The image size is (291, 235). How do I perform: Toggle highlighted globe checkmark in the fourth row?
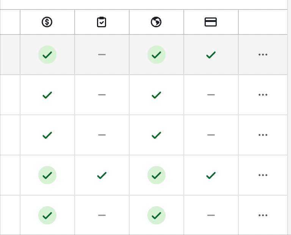pos(156,175)
